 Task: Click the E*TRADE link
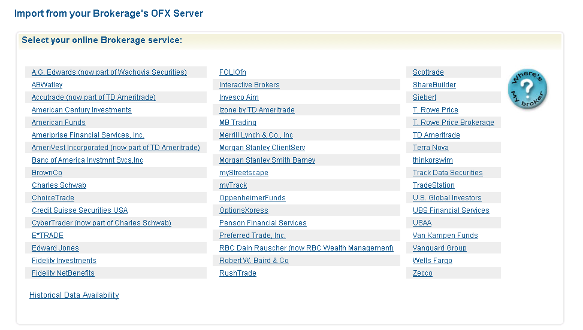[x=47, y=236]
